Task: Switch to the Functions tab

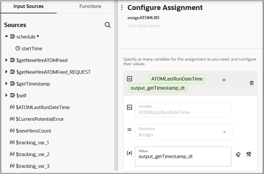Action: 90,6
